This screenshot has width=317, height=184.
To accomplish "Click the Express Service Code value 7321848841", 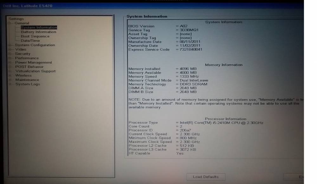I will point(191,49).
